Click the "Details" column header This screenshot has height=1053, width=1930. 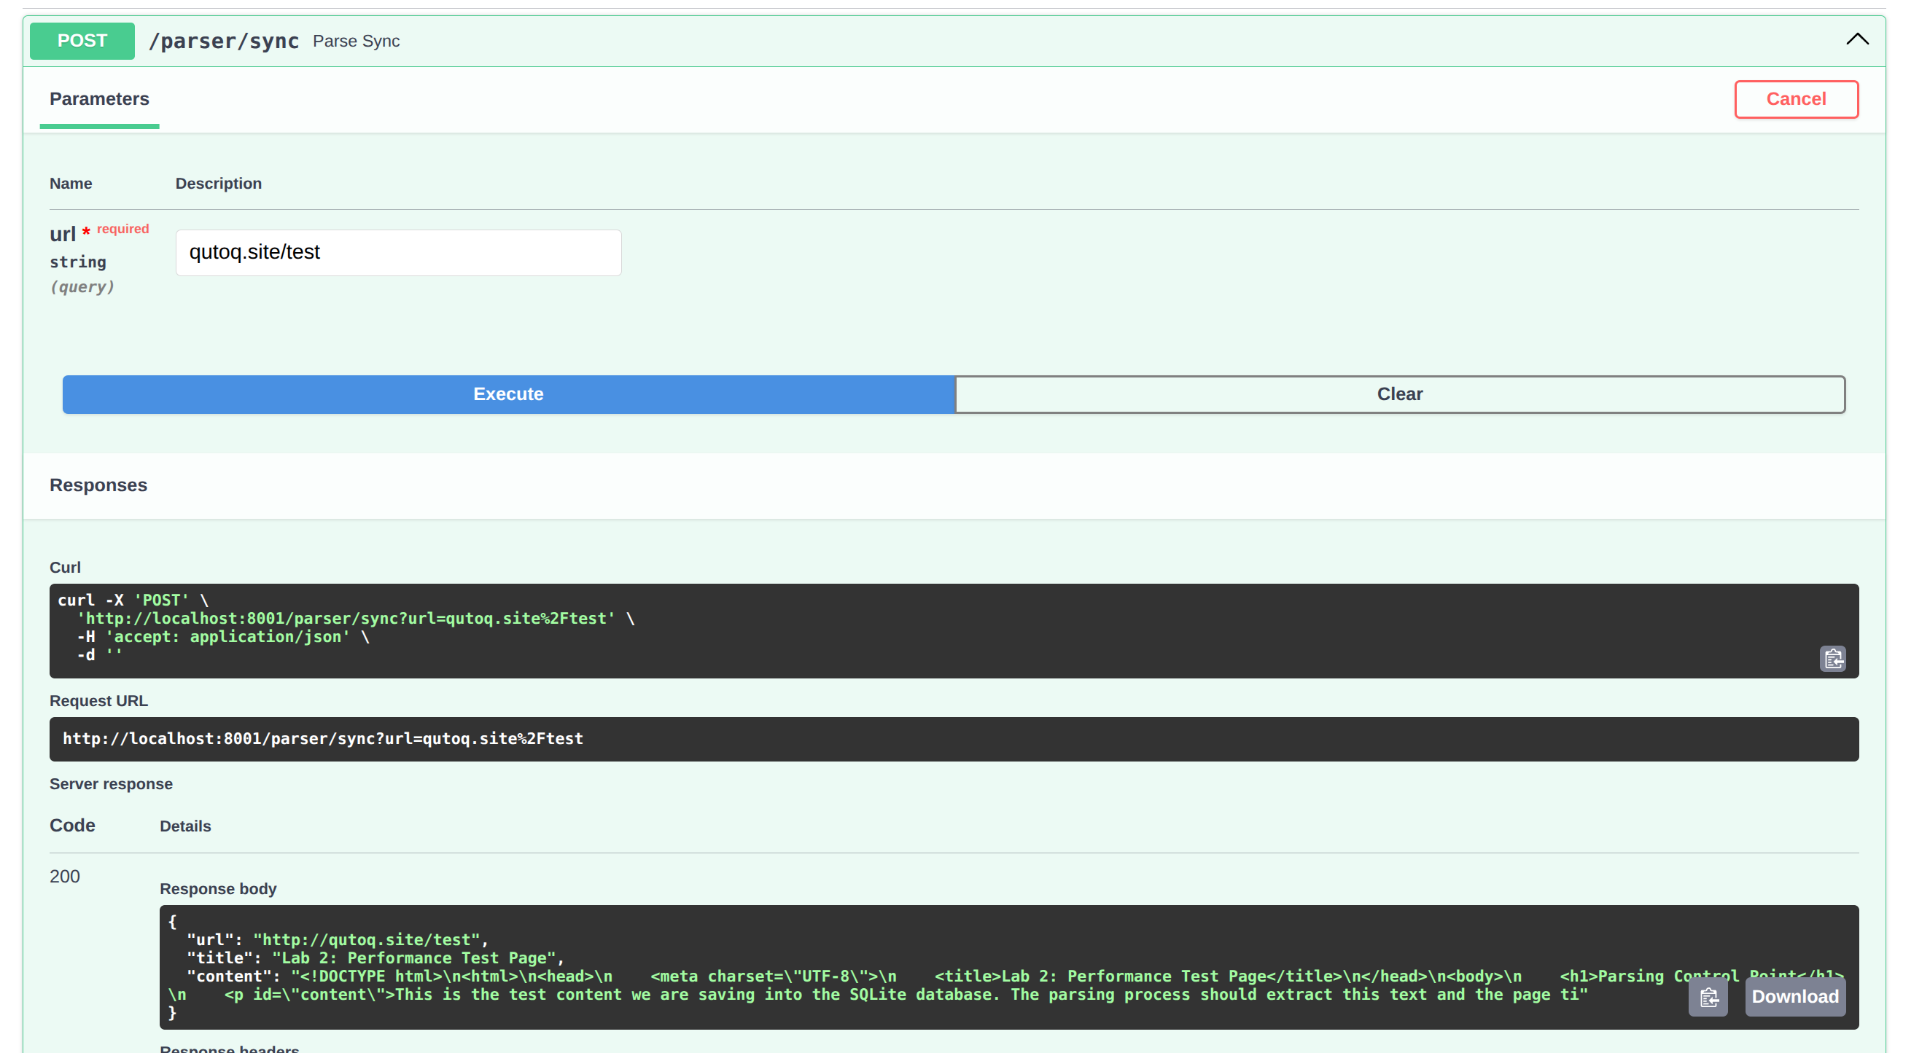[185, 826]
